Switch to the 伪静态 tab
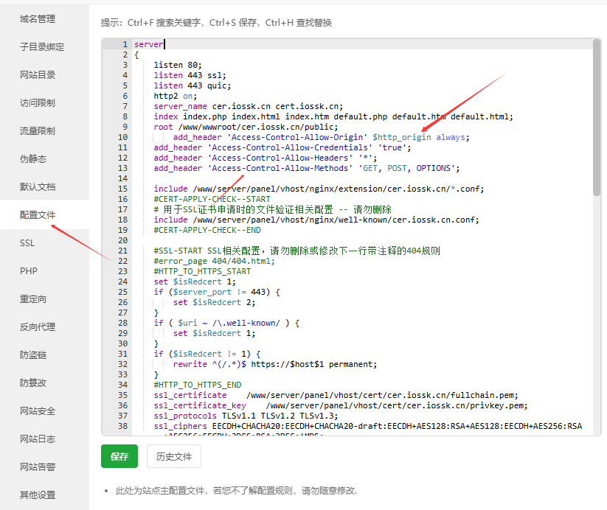 (x=33, y=159)
